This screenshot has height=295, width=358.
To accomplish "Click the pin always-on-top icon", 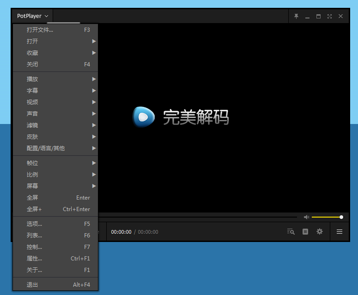I will pyautogui.click(x=296, y=16).
